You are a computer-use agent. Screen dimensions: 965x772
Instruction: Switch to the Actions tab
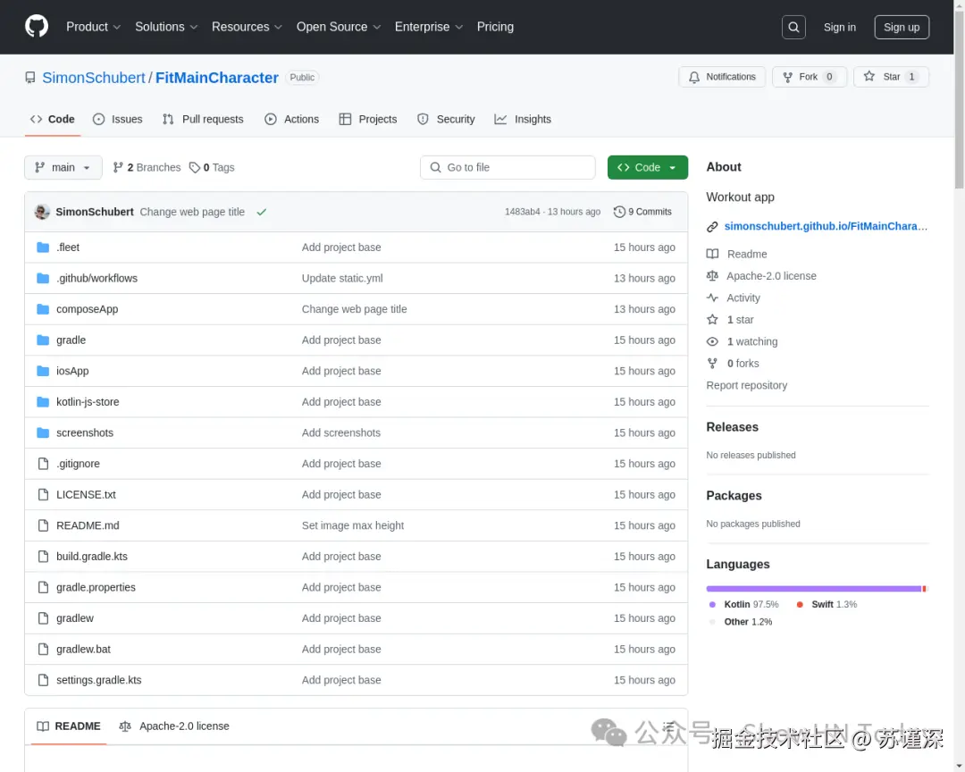coord(291,120)
